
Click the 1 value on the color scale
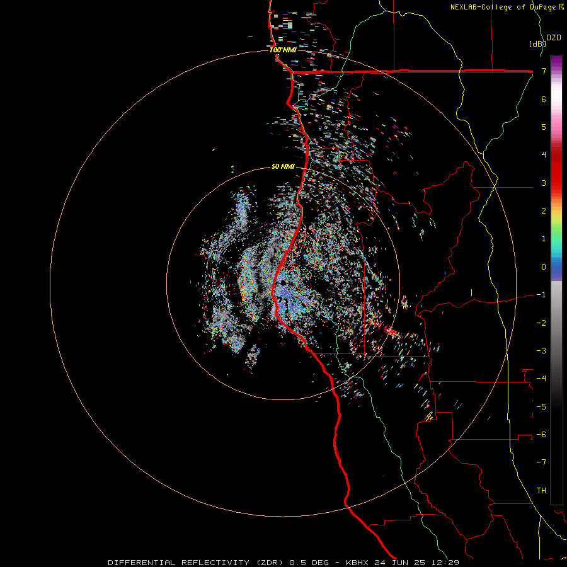(x=544, y=239)
